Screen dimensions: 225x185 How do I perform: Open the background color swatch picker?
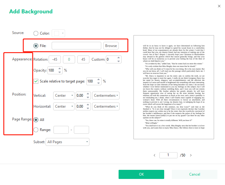(59, 33)
